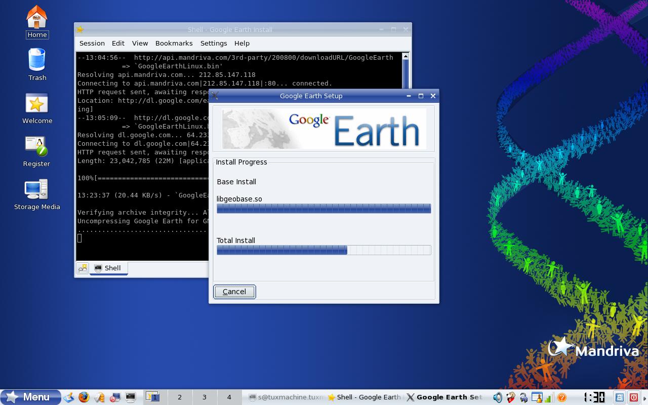Open the Trash desktop icon

(37, 64)
